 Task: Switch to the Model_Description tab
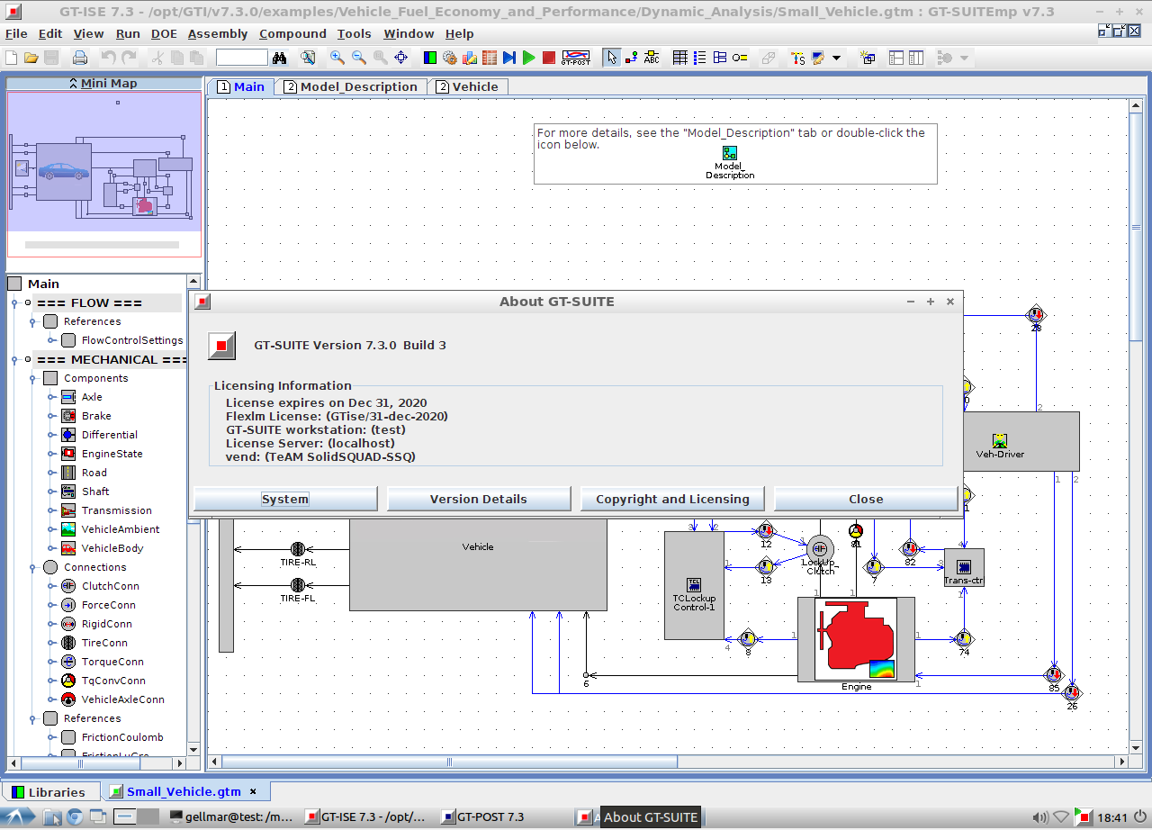(350, 86)
